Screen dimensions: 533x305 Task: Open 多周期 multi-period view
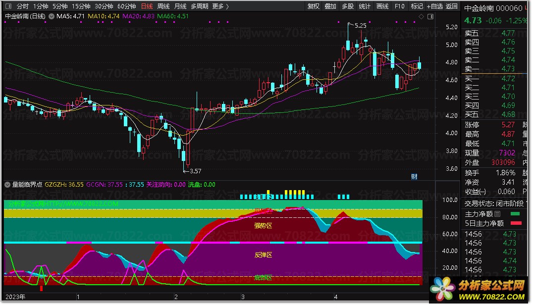[x=199, y=6]
